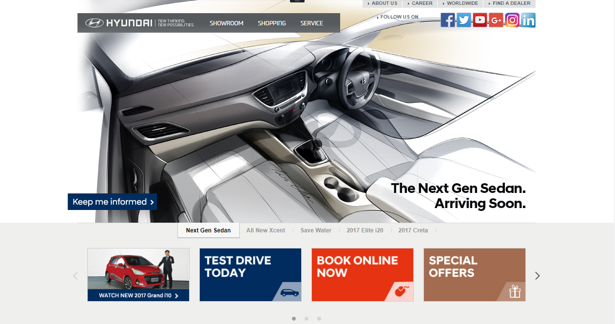Click the YouTube channel icon
The image size is (615, 324).
click(480, 20)
